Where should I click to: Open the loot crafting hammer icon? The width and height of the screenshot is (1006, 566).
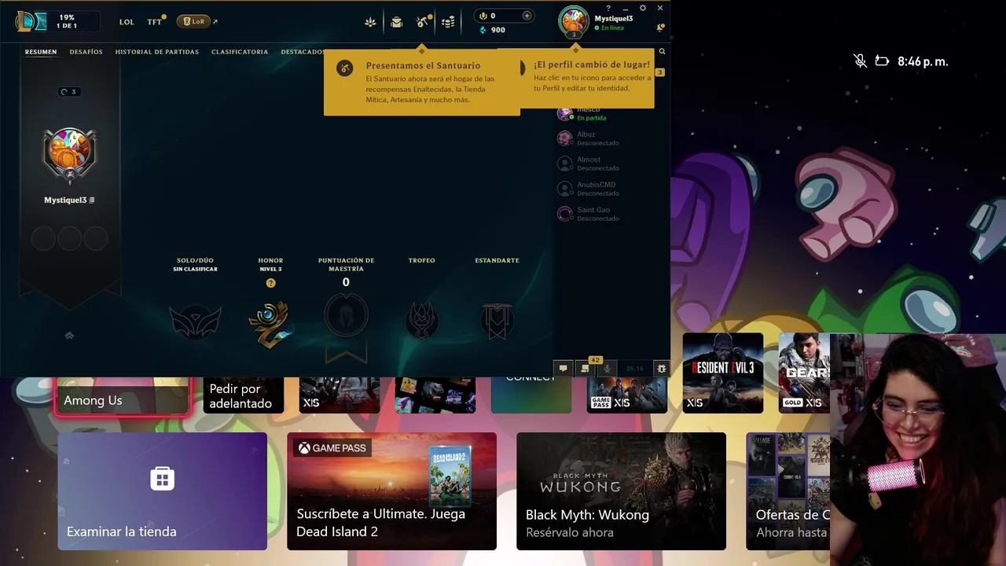click(x=422, y=22)
